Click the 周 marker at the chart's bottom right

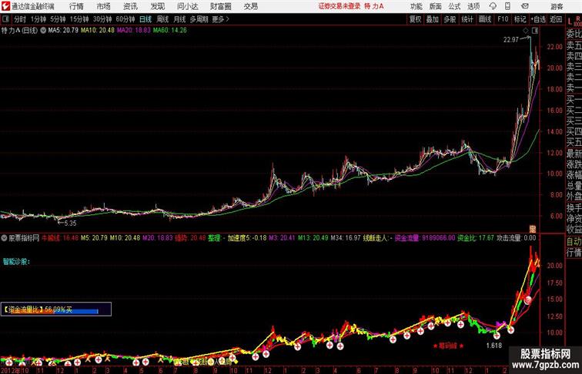pyautogui.click(x=533, y=229)
